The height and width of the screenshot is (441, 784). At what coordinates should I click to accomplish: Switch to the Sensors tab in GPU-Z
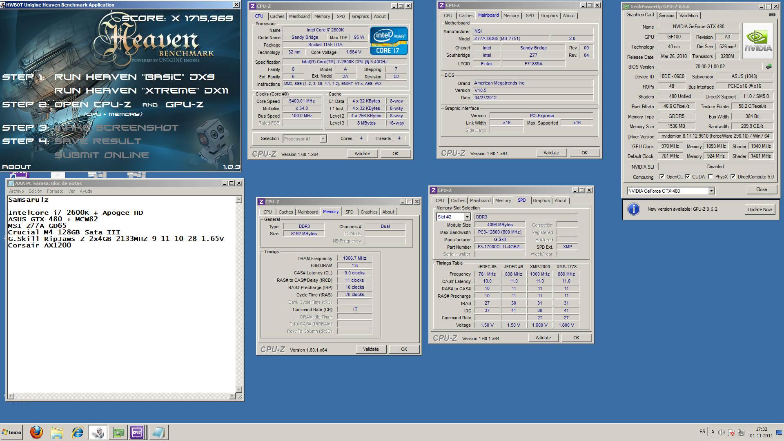pos(666,16)
